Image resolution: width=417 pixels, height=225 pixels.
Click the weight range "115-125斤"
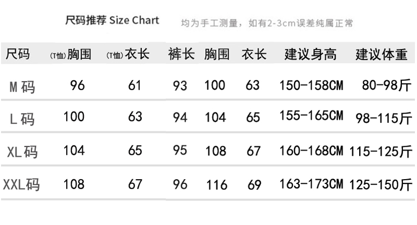pos(381,151)
